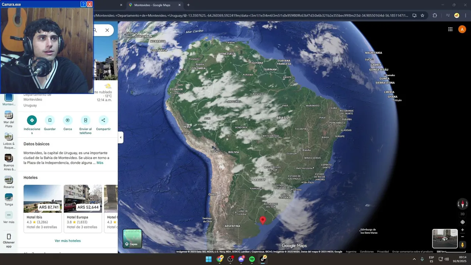Expand description with Más link

(100, 163)
